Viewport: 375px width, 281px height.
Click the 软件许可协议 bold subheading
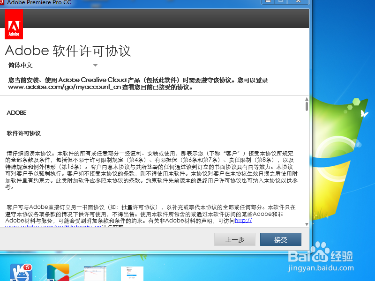tap(24, 133)
